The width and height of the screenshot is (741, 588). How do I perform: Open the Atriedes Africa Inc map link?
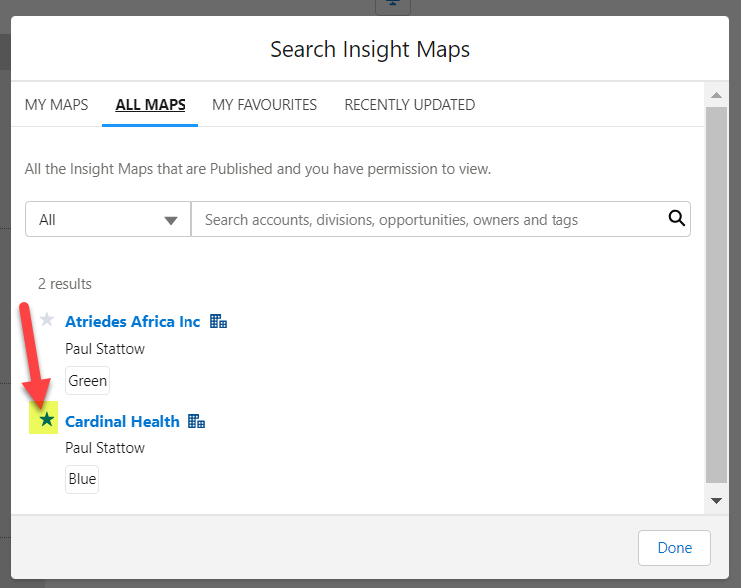pos(133,322)
